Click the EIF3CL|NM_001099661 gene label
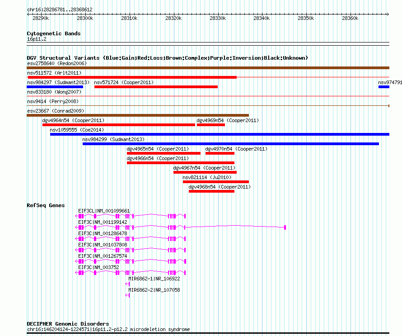Screen dimensions: 402x336 pyautogui.click(x=104, y=211)
